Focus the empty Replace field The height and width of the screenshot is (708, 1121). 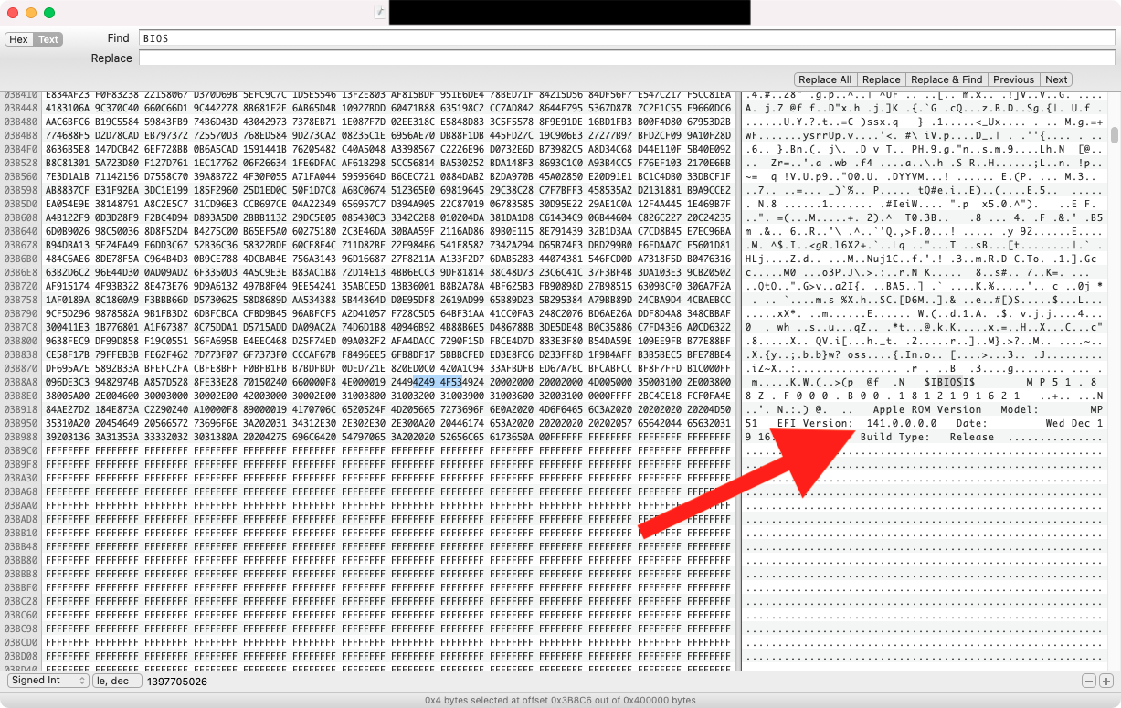pyautogui.click(x=627, y=58)
